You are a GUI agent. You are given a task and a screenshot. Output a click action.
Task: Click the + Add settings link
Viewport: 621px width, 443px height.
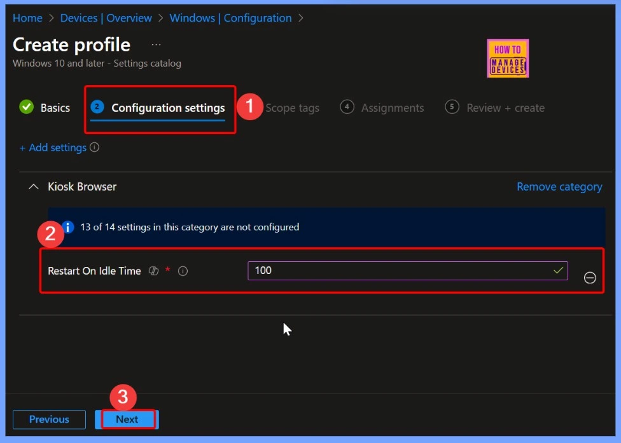(x=53, y=147)
